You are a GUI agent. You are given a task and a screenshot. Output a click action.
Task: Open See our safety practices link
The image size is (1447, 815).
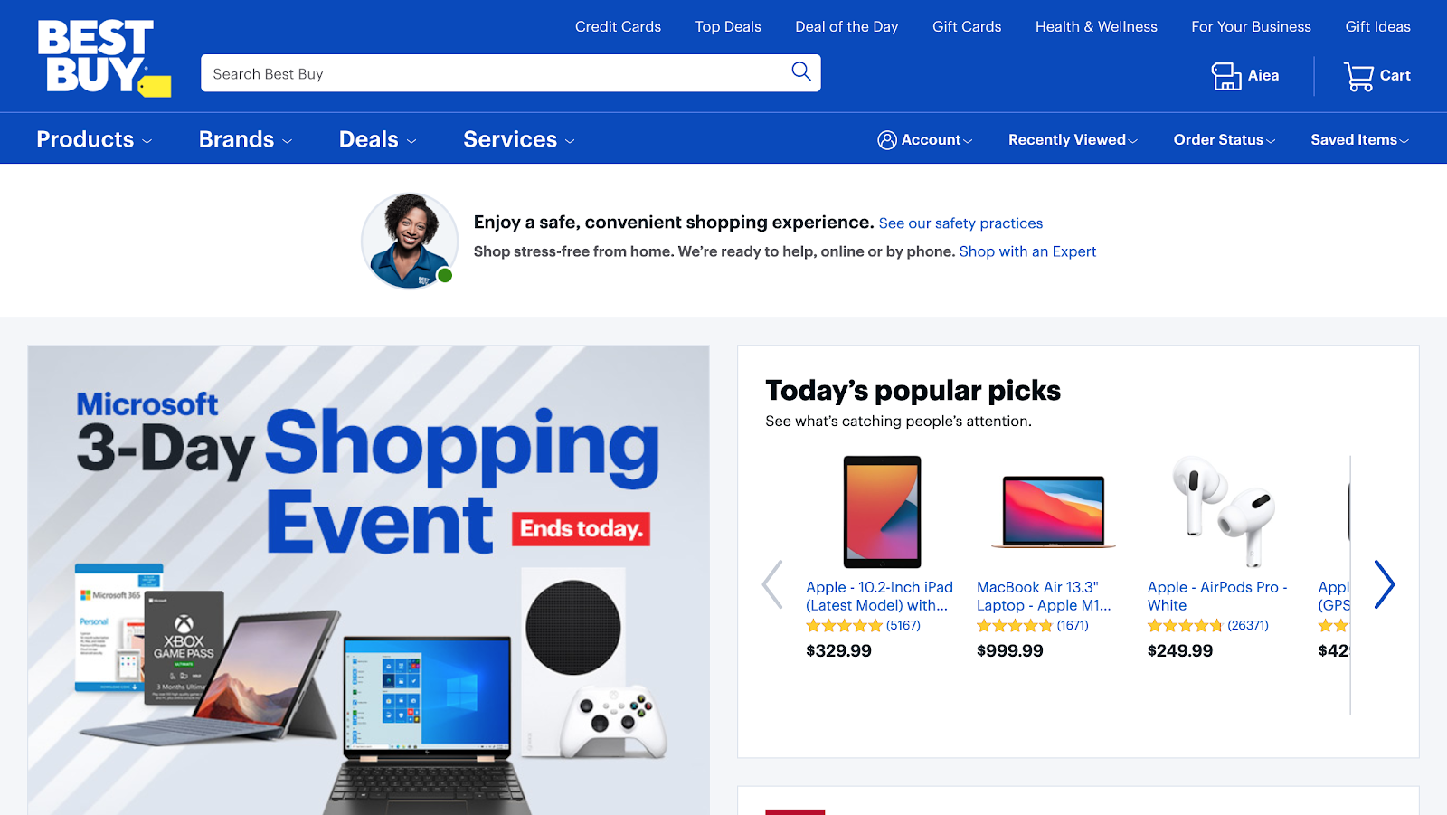tap(960, 223)
